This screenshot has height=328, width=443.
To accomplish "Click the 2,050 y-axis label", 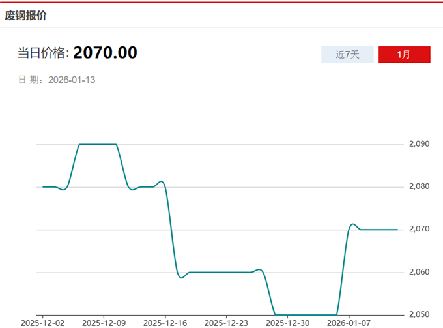I will 418,314.
